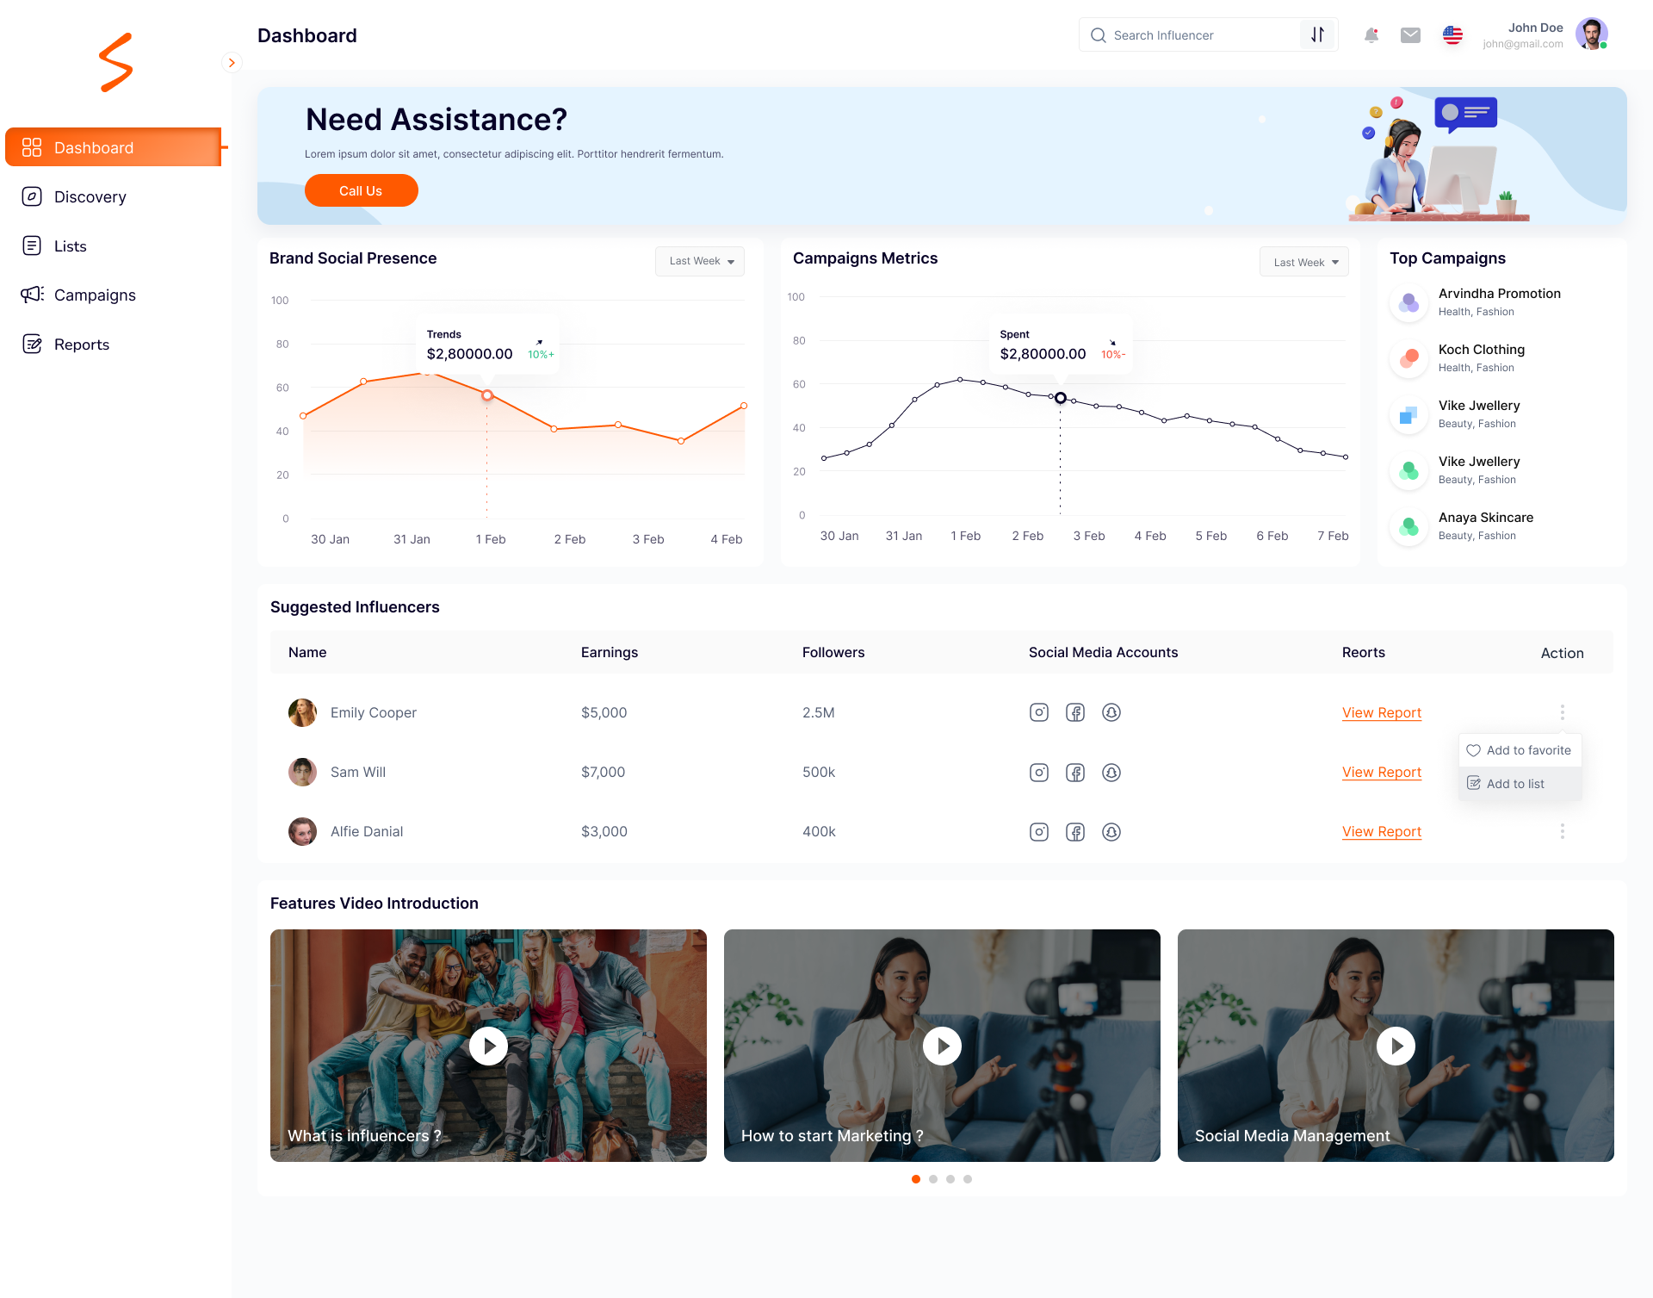Toggle the sort filter beside the search bar

point(1317,34)
